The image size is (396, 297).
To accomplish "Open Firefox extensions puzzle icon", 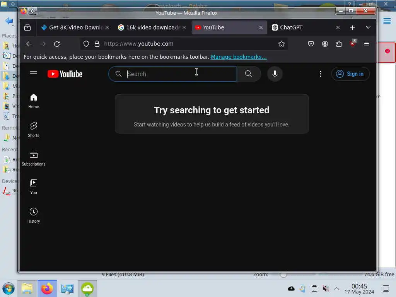I will click(339, 44).
